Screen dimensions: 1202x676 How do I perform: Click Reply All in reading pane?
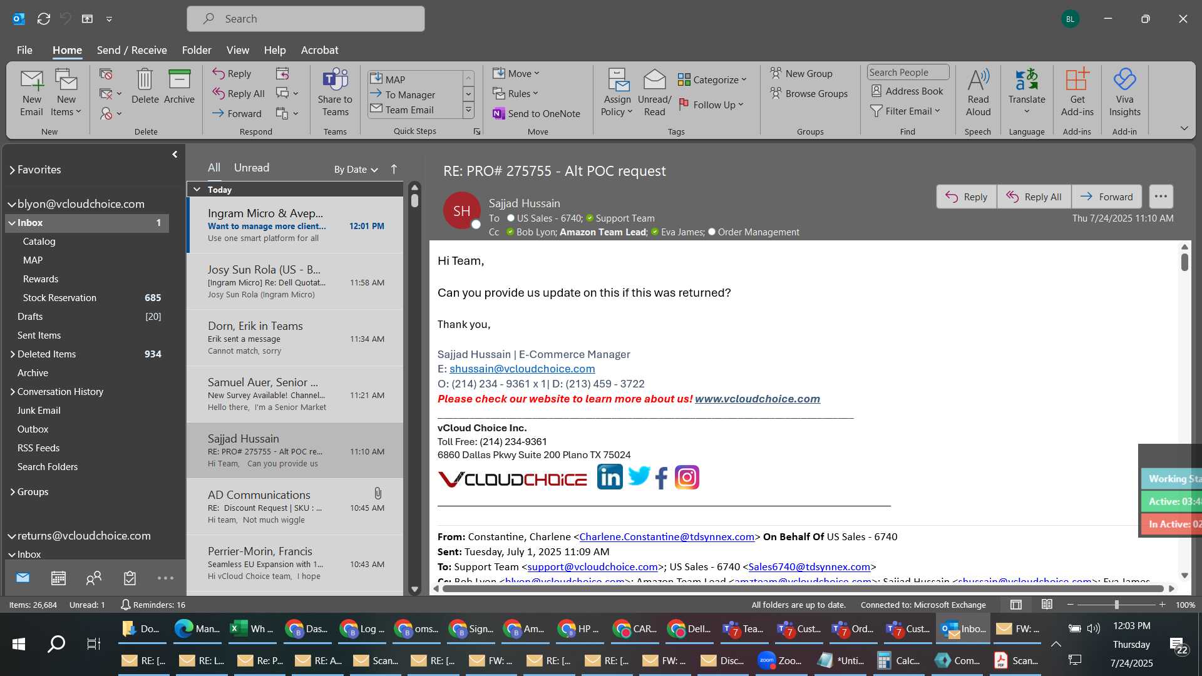[1034, 197]
